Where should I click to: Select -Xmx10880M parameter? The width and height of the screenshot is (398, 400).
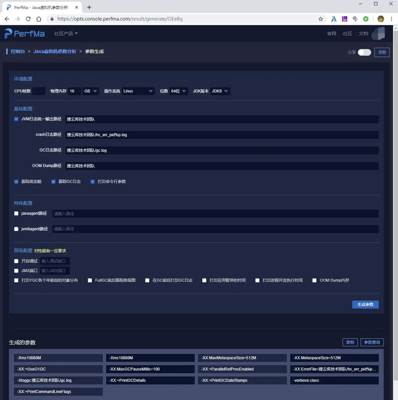coord(58,358)
